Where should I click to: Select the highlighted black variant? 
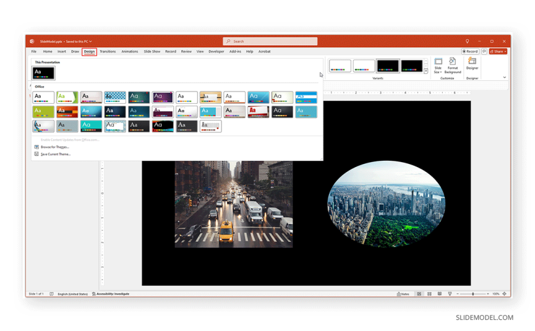(x=387, y=66)
